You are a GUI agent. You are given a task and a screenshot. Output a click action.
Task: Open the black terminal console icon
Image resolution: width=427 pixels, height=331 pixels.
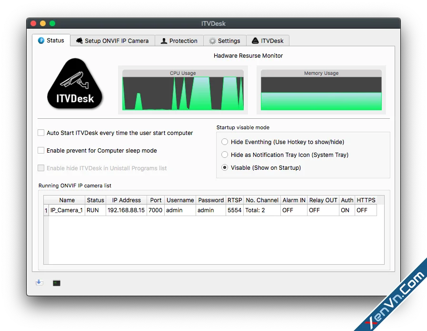[x=57, y=283]
